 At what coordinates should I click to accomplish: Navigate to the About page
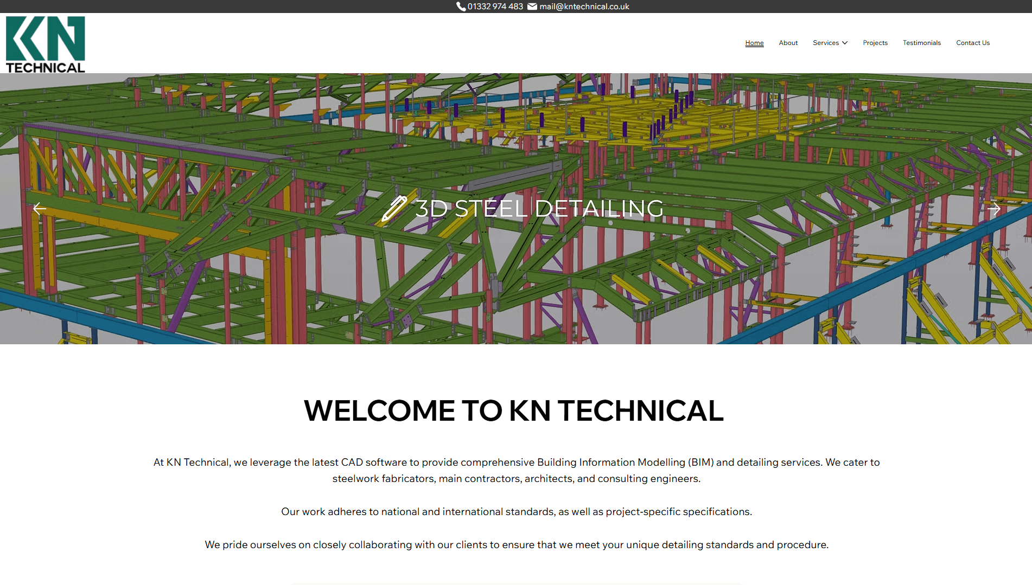tap(788, 43)
